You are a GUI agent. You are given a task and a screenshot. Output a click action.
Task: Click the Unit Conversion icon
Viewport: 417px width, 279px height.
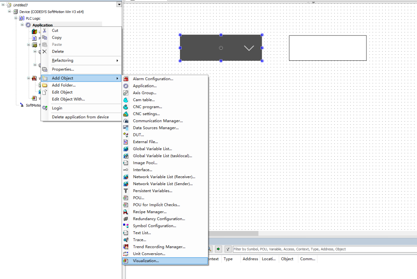(126, 254)
